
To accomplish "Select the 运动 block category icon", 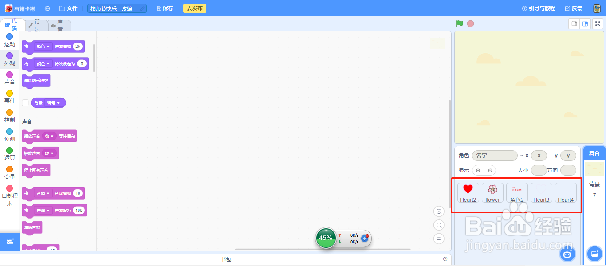I will [x=10, y=37].
